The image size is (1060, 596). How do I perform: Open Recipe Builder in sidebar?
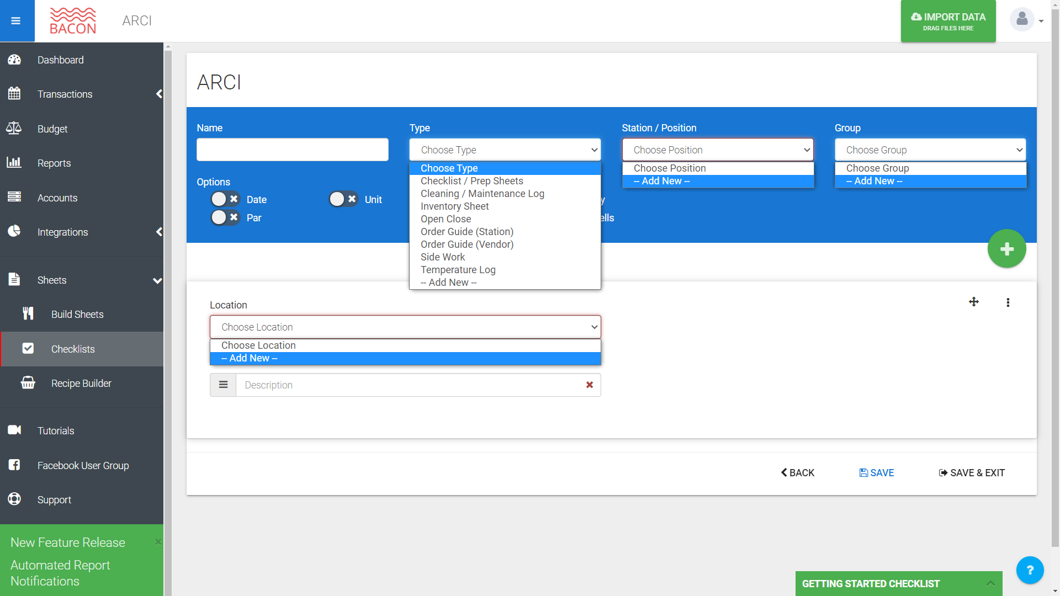[81, 384]
